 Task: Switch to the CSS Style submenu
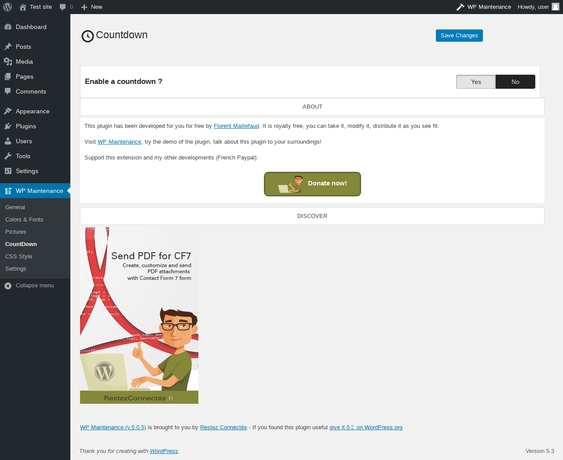click(19, 257)
